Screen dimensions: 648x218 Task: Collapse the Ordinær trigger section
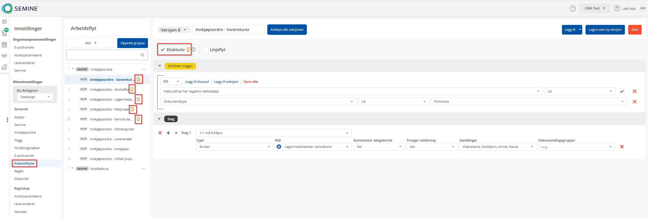[x=160, y=66]
